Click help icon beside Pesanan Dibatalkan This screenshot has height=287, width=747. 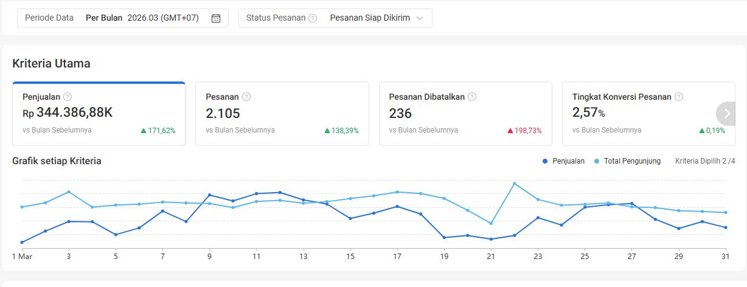coord(472,97)
